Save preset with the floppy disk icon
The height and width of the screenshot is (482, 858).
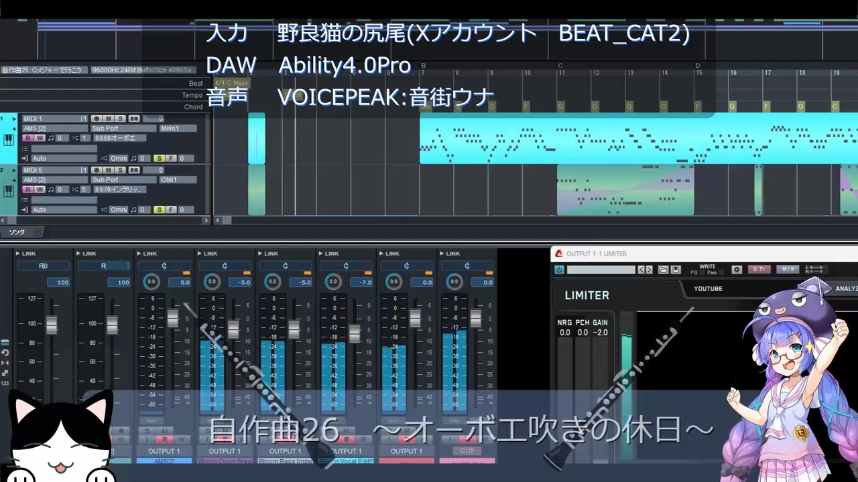(x=676, y=270)
